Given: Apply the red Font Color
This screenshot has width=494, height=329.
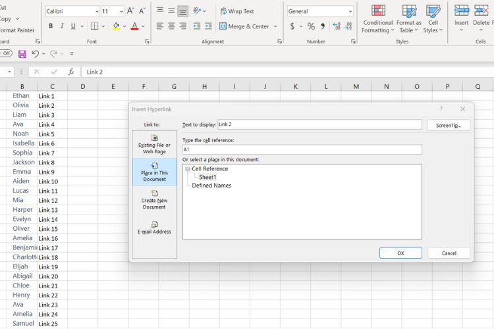Looking at the screenshot, I should 134,26.
